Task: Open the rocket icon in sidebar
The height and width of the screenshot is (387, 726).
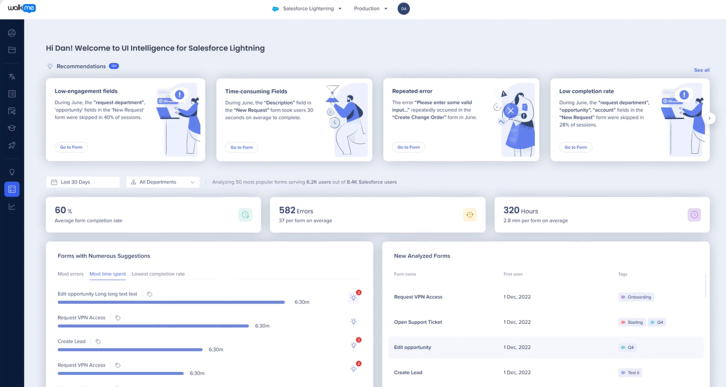Action: 12,145
